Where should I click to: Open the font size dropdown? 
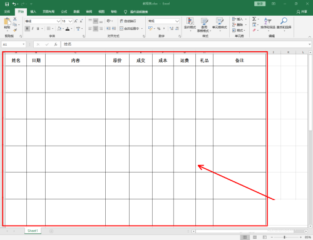coord(70,21)
